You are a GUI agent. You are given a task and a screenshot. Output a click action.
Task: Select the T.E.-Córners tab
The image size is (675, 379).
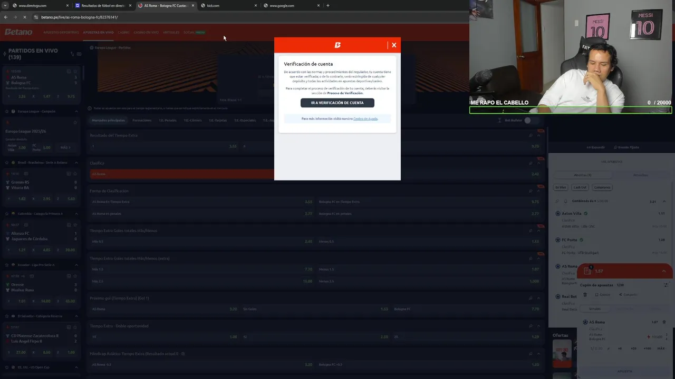(192, 121)
